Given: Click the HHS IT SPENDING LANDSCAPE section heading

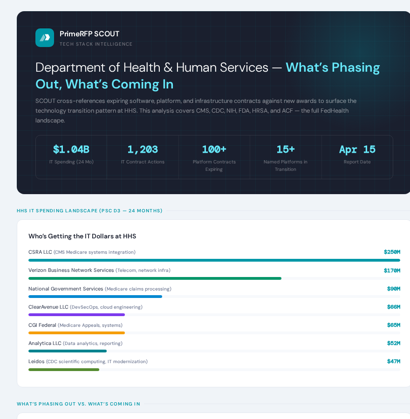Looking at the screenshot, I should pyautogui.click(x=89, y=210).
